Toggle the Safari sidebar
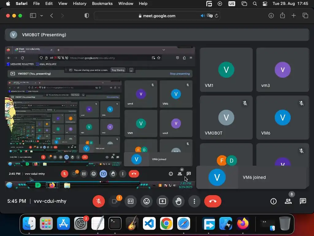The height and width of the screenshot is (236, 314). pos(33,16)
